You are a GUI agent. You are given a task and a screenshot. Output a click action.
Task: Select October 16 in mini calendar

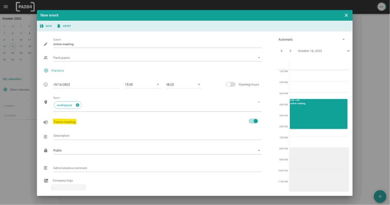coord(13,46)
